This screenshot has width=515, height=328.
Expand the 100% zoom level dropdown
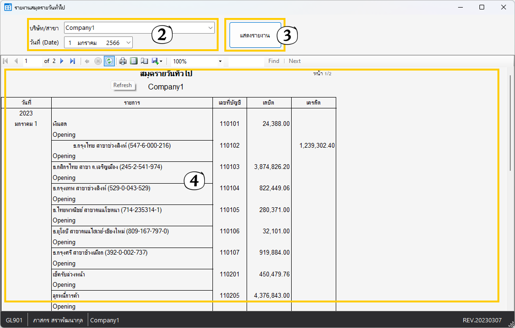pyautogui.click(x=220, y=62)
